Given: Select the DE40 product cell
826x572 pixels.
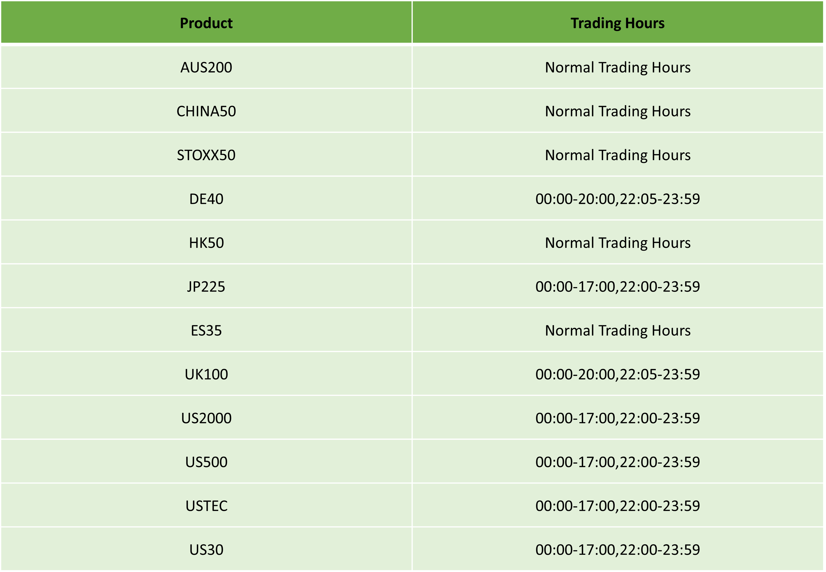Looking at the screenshot, I should tap(206, 199).
